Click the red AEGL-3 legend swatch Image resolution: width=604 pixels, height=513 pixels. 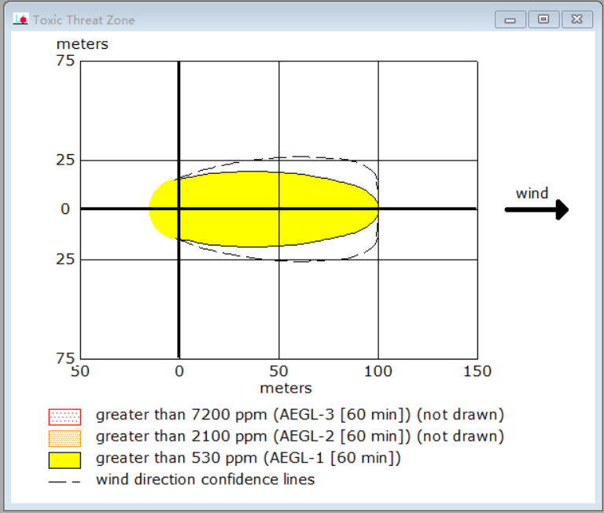coord(64,417)
